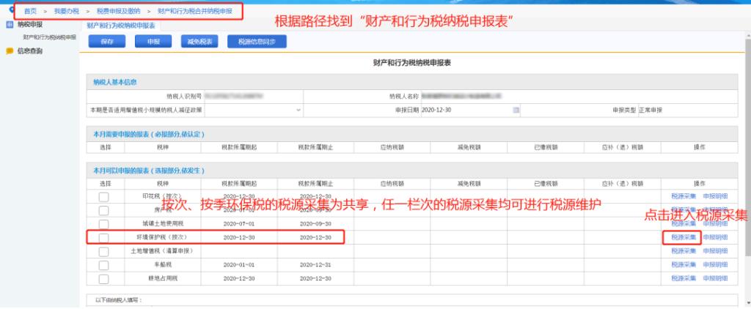Expand the 小规模纳税人减征政策 dropdown
751x309 pixels.
tap(298, 110)
